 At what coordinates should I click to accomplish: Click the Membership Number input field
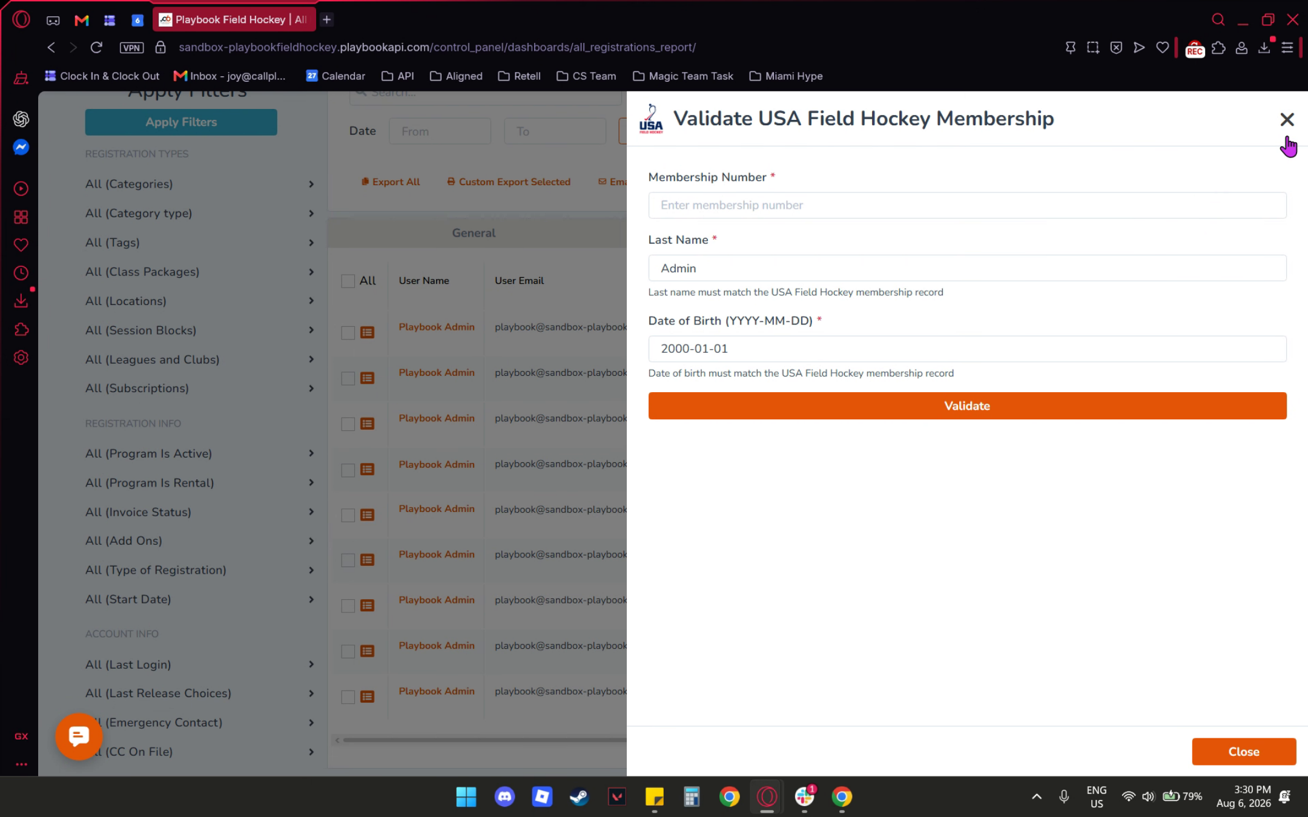(x=967, y=205)
